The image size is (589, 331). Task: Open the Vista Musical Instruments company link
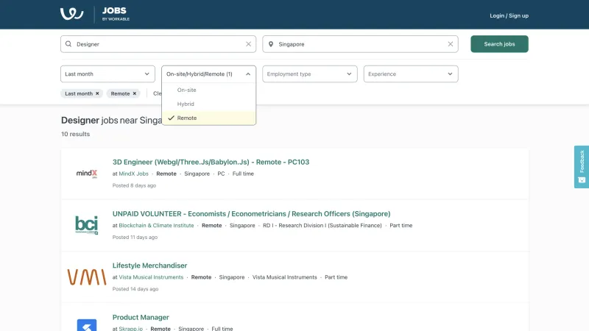pos(151,277)
